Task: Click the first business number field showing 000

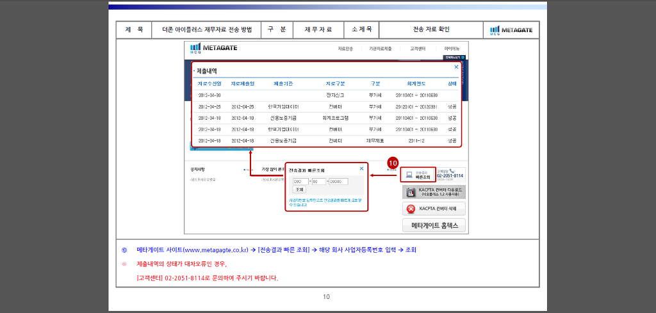Action: [x=301, y=181]
